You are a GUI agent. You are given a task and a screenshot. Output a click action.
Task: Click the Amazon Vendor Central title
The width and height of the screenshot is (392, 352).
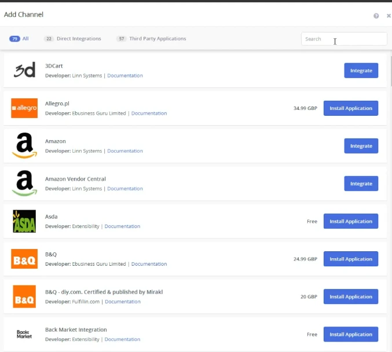pos(75,179)
